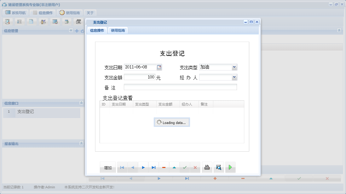Open the 支出日期 date picker

pos(159,67)
